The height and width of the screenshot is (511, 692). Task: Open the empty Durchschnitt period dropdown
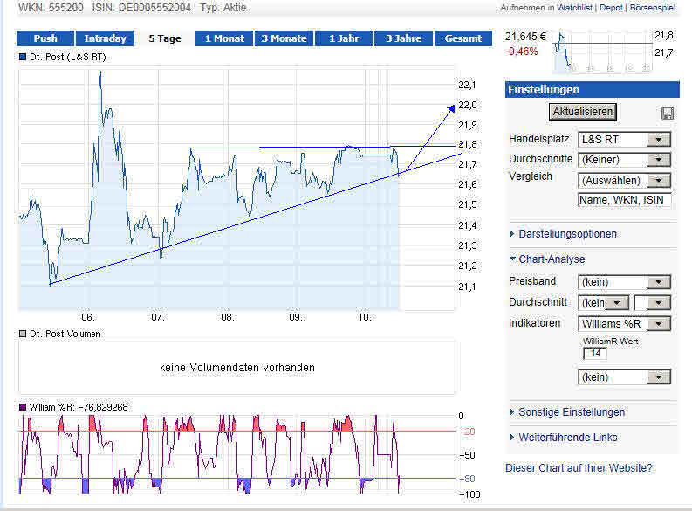click(x=652, y=303)
